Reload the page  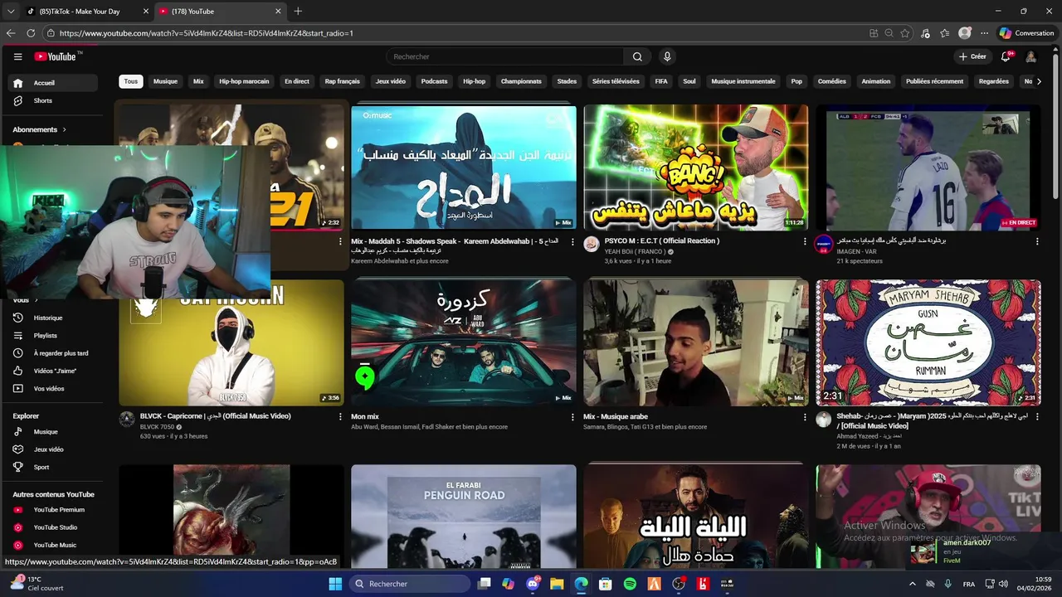coord(31,33)
